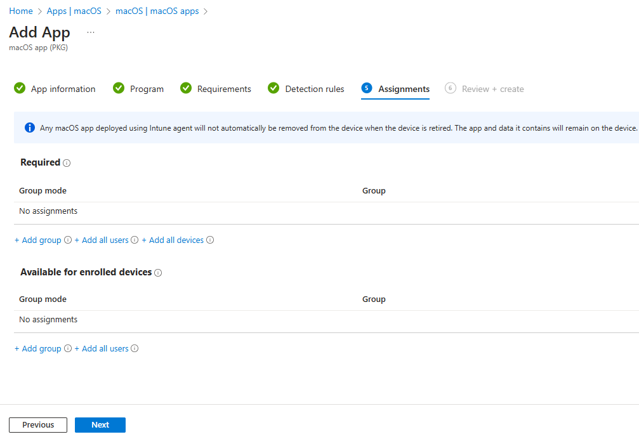Click the info icon beside Add all users link
The height and width of the screenshot is (439, 639).
pos(134,240)
